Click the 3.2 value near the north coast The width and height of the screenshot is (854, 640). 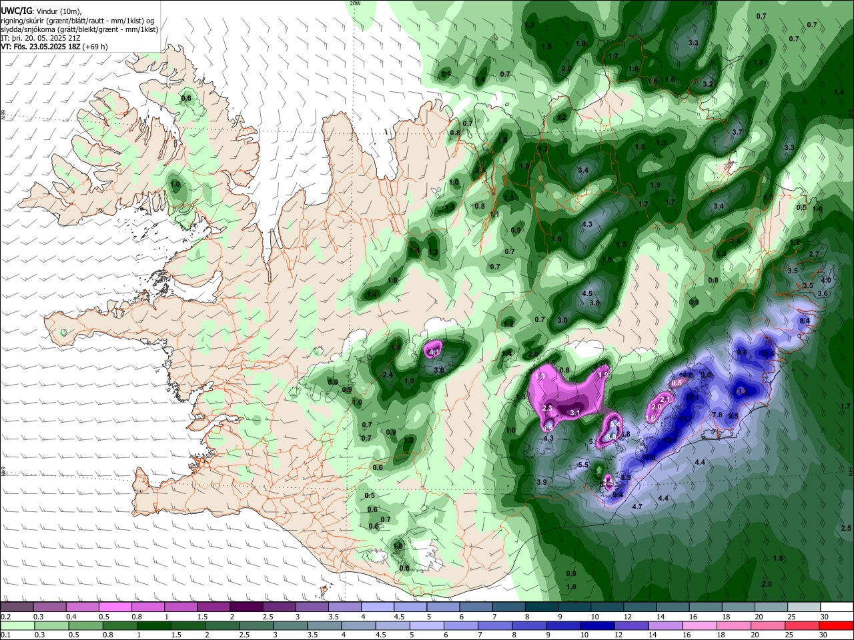pyautogui.click(x=708, y=84)
